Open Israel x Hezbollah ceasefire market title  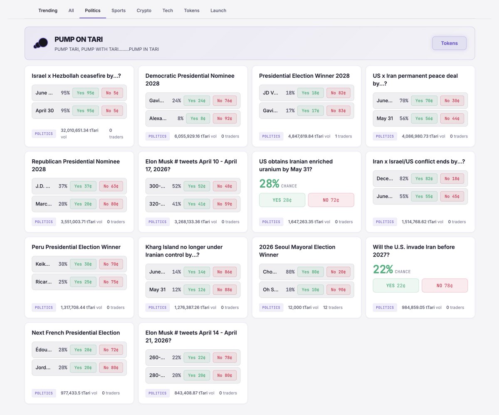coord(77,76)
